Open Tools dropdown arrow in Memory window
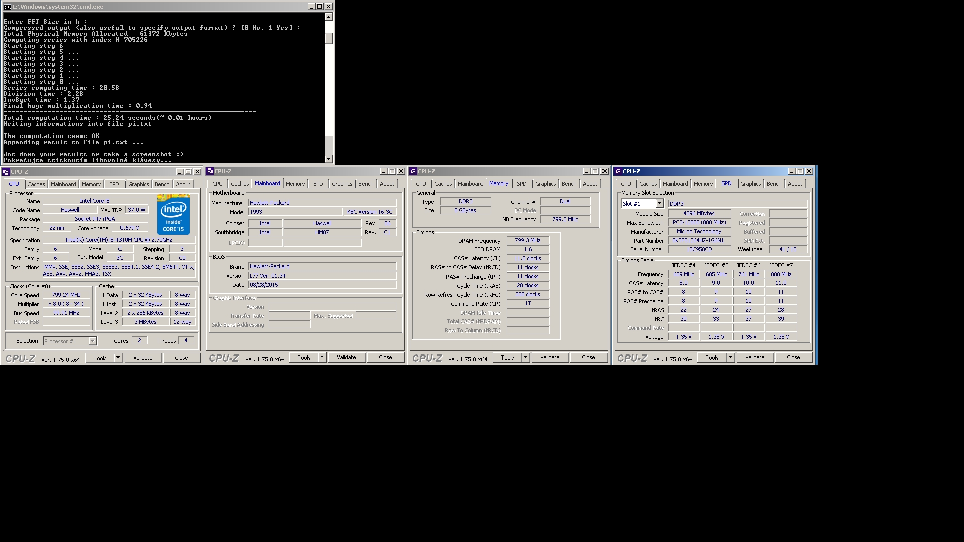964x542 pixels. (x=526, y=357)
